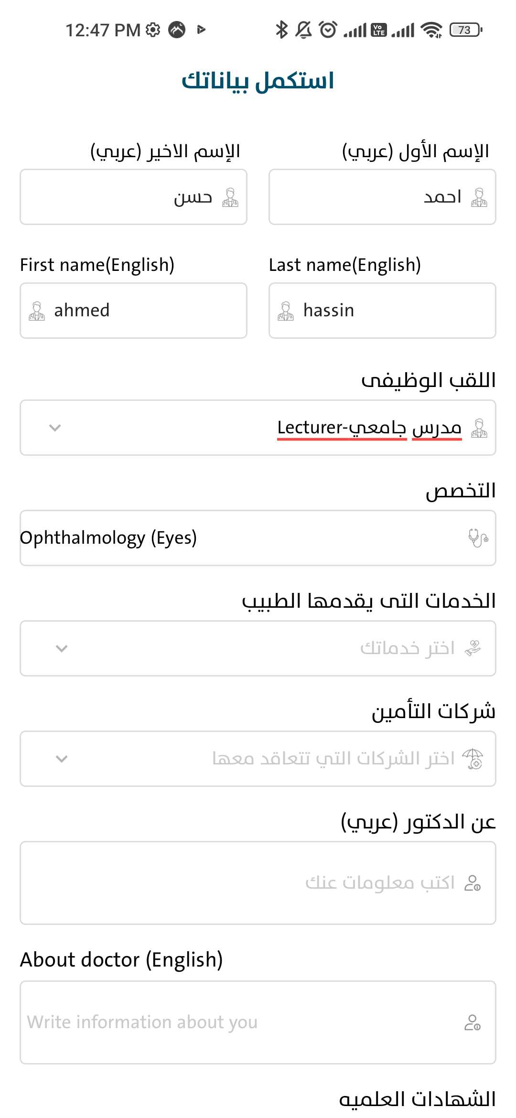Click the stethoscope icon in التخصص specialty field
The image size is (516, 1118).
point(477,537)
